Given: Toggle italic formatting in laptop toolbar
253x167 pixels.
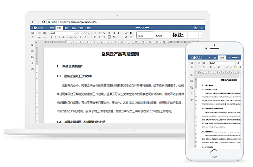Looking at the screenshot, I should coord(55,37).
